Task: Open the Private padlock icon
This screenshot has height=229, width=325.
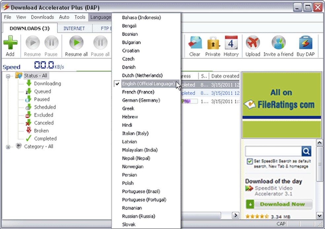Action: pos(213,43)
